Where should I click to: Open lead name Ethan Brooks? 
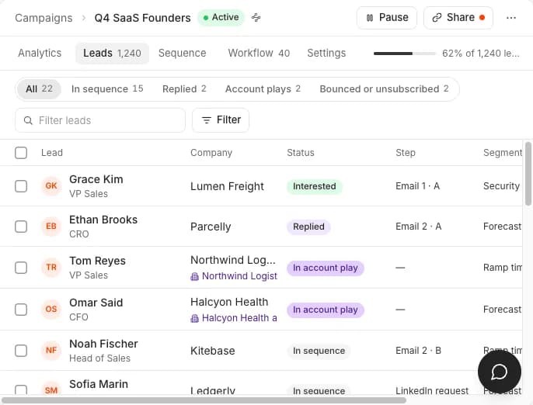pyautogui.click(x=103, y=220)
